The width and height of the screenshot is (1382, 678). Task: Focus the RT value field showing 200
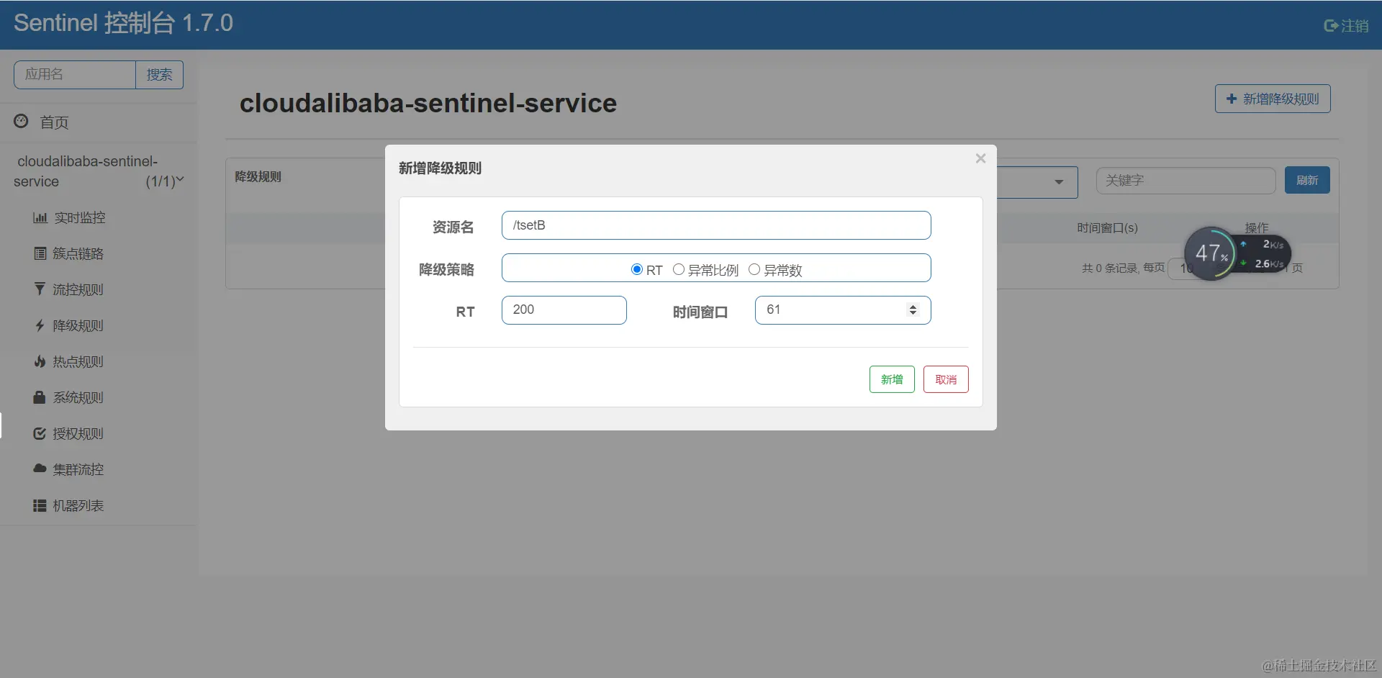coord(564,310)
